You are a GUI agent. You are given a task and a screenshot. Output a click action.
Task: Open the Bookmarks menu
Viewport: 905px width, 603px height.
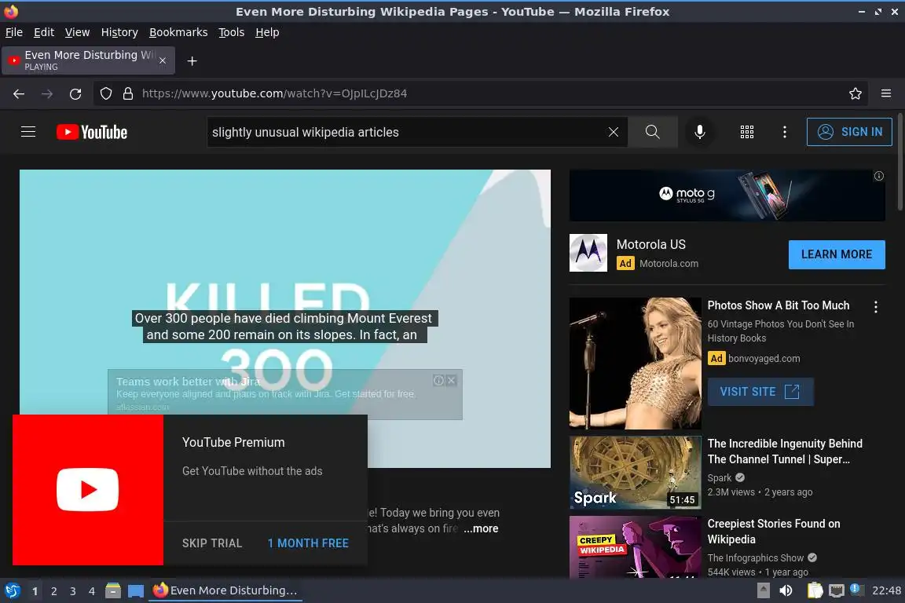[178, 32]
